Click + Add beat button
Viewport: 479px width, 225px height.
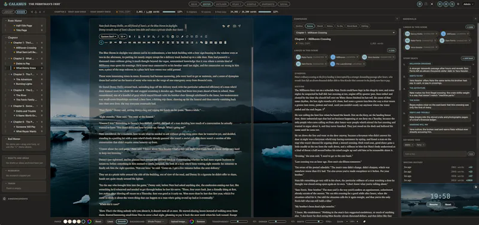[468, 58]
